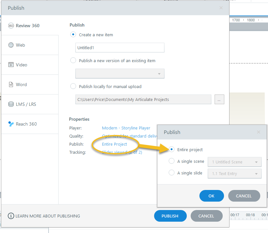Choose A single slide radio option
This screenshot has width=268, height=233.
172,173
